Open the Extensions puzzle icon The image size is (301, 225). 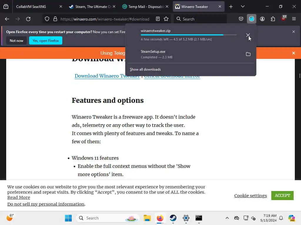coord(273,19)
